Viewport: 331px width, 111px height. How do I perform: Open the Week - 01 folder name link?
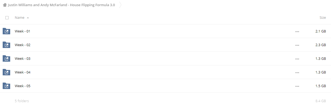pyautogui.click(x=23, y=31)
